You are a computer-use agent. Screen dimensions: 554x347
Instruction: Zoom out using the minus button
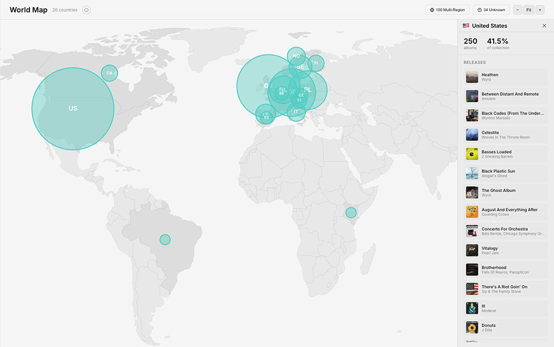coord(517,10)
